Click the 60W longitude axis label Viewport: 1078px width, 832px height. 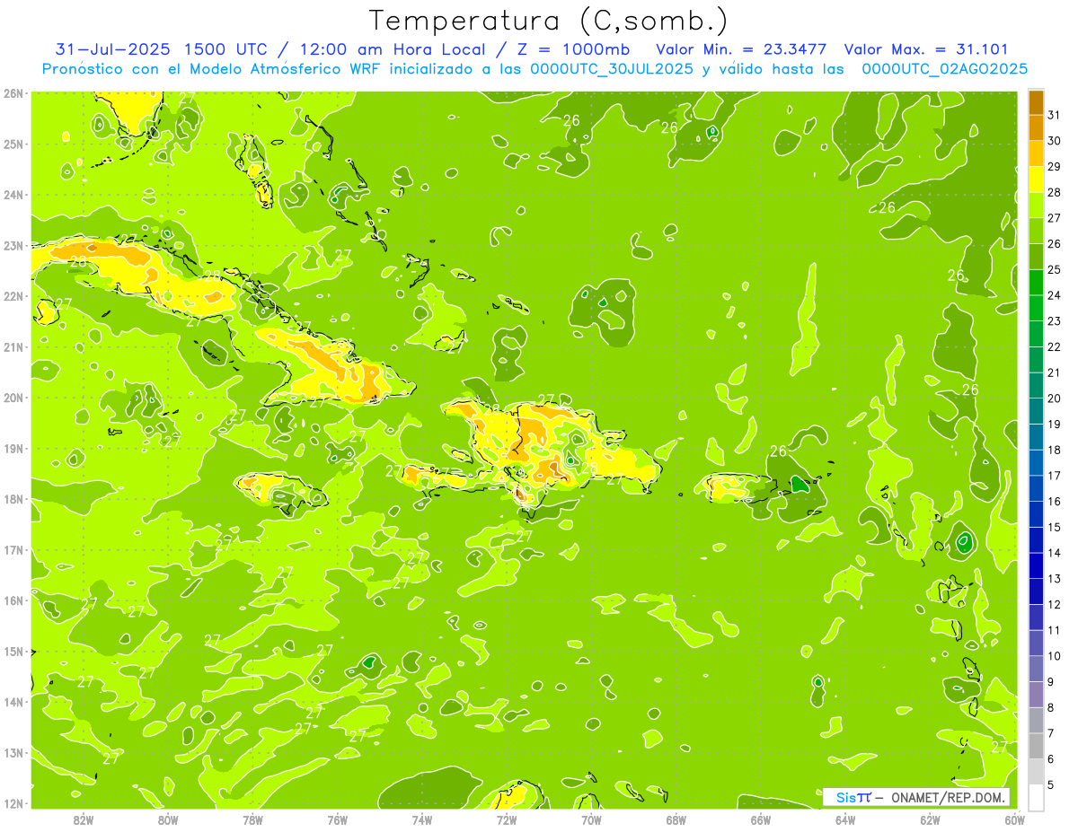(x=1014, y=819)
